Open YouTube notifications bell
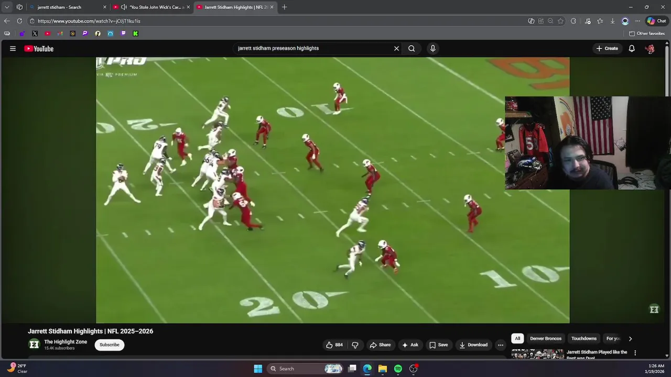Image resolution: width=671 pixels, height=377 pixels. pos(632,48)
